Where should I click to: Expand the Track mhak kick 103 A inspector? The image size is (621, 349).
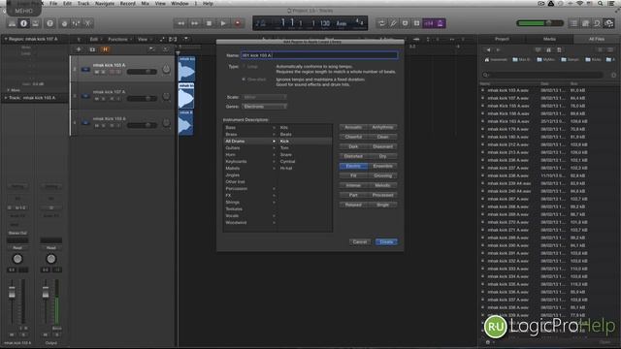tap(6, 97)
